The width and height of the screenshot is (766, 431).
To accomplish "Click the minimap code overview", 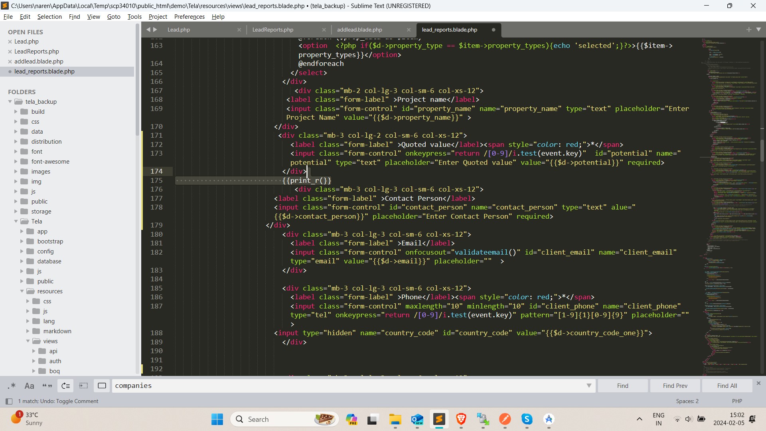I will 729,207.
